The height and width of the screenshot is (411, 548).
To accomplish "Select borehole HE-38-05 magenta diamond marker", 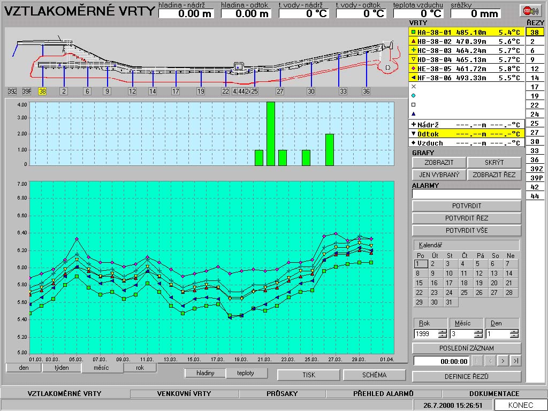I will click(x=413, y=68).
